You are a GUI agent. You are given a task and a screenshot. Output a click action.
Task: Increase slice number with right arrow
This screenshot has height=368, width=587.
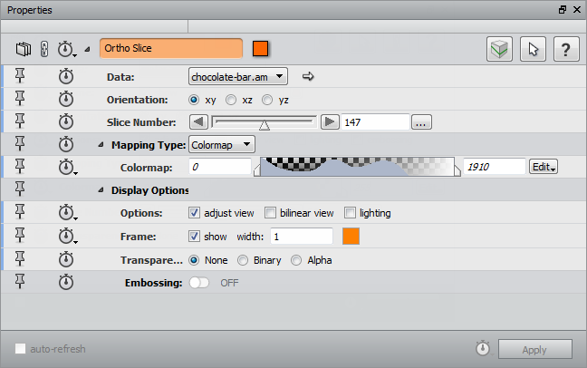tap(330, 122)
